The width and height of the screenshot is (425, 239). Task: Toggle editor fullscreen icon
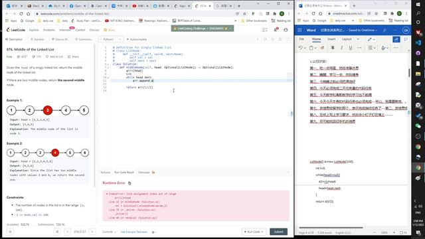coord(288,39)
